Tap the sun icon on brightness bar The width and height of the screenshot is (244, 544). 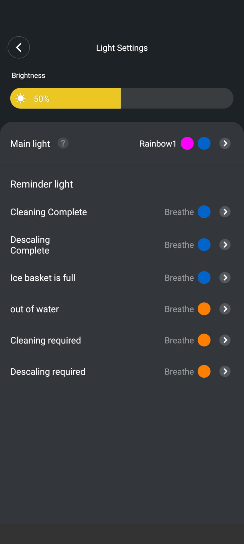[21, 98]
